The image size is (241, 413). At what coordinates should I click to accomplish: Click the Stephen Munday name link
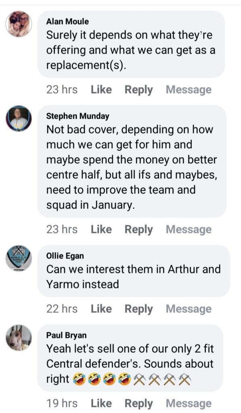coord(78,116)
